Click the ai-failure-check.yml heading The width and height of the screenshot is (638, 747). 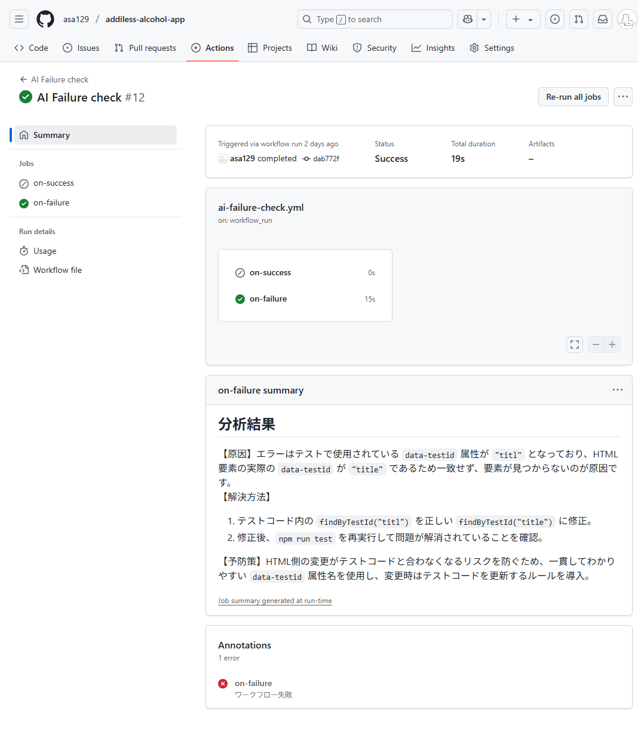(261, 208)
